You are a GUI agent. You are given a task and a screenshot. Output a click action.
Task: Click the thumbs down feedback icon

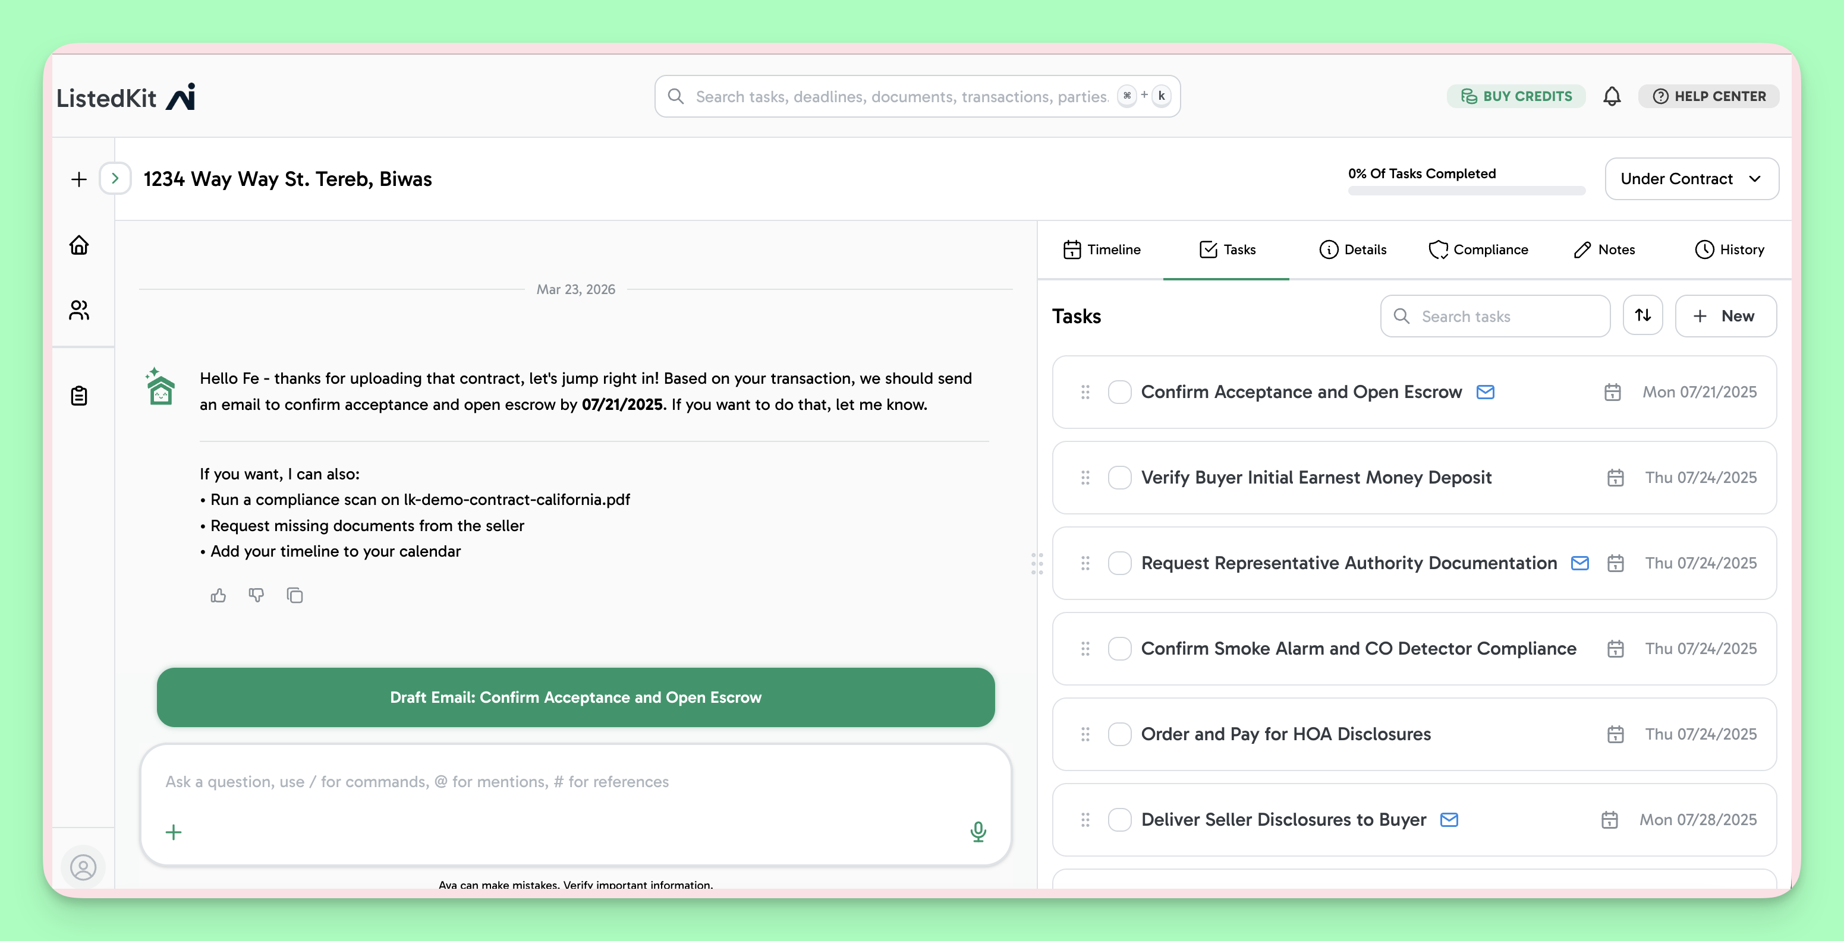click(256, 595)
